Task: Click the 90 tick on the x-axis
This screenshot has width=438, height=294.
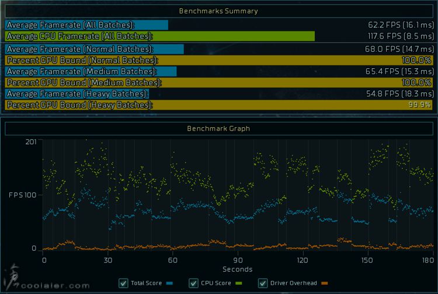Action: 238,260
